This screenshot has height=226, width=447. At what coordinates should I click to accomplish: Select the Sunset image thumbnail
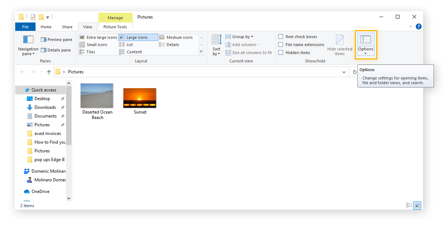[140, 97]
